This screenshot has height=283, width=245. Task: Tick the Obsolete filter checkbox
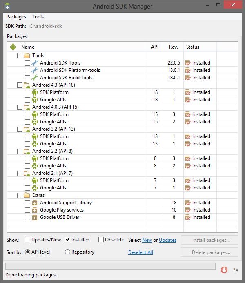coord(101,240)
